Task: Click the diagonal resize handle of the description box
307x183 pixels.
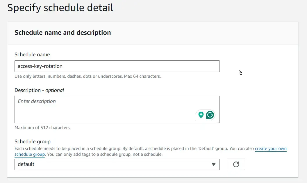Action: click(x=219, y=122)
